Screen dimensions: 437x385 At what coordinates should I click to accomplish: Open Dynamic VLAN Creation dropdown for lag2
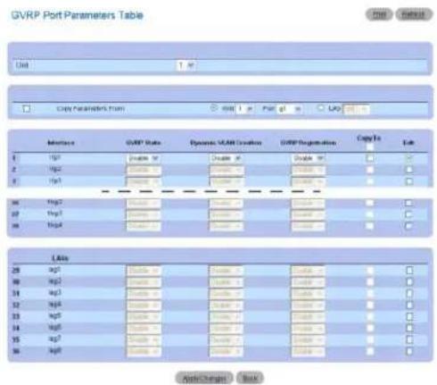(226, 282)
